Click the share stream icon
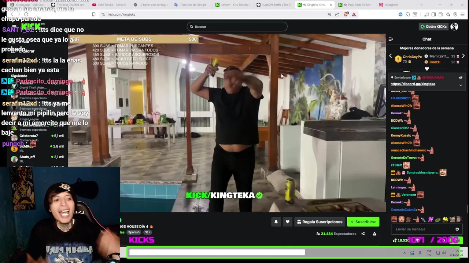The image size is (469, 263). click(x=363, y=234)
